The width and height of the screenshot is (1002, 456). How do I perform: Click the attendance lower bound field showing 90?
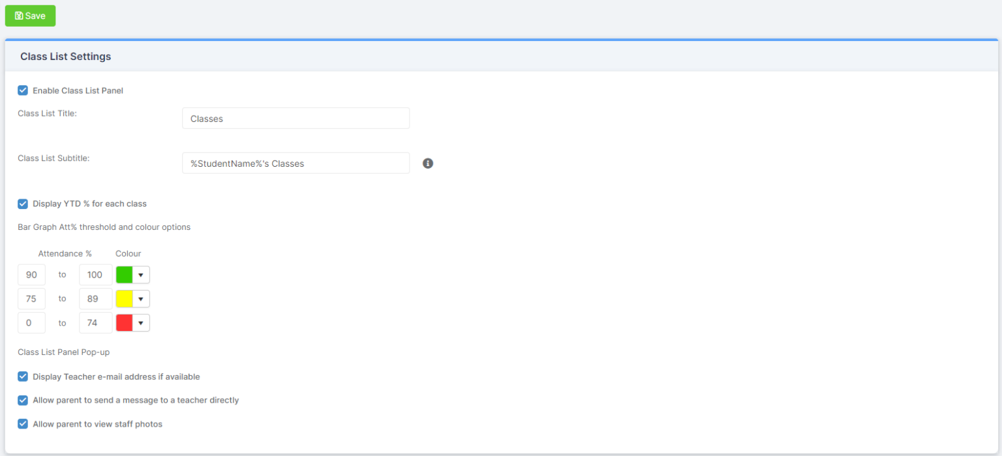[x=31, y=275]
